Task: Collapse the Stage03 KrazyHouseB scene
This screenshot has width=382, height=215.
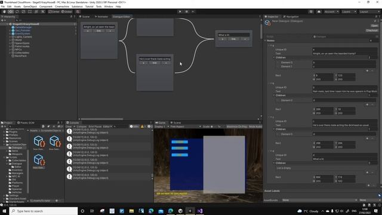Action: [x=7, y=24]
